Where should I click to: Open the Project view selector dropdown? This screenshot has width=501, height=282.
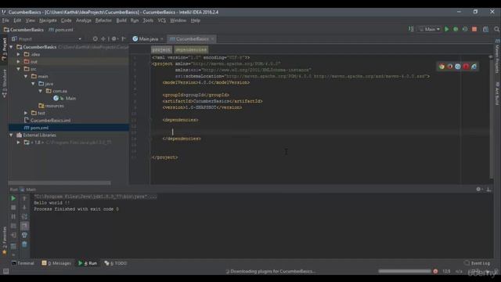tap(80, 39)
